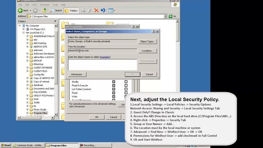Click OK in ABS Properties dialog
This screenshot has width=263, height=148.
click(97, 117)
